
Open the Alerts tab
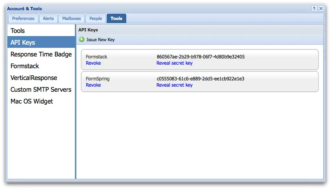(49, 18)
